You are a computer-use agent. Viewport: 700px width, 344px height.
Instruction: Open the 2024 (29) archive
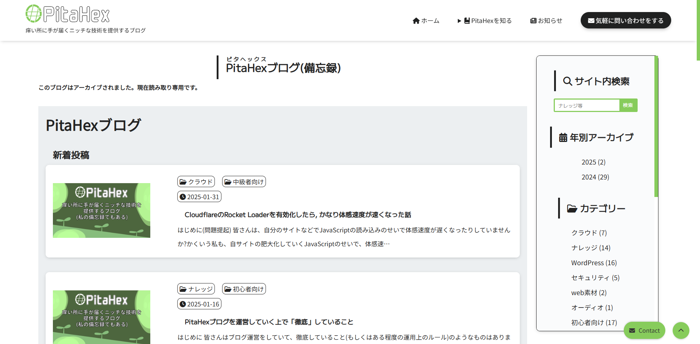pos(595,177)
